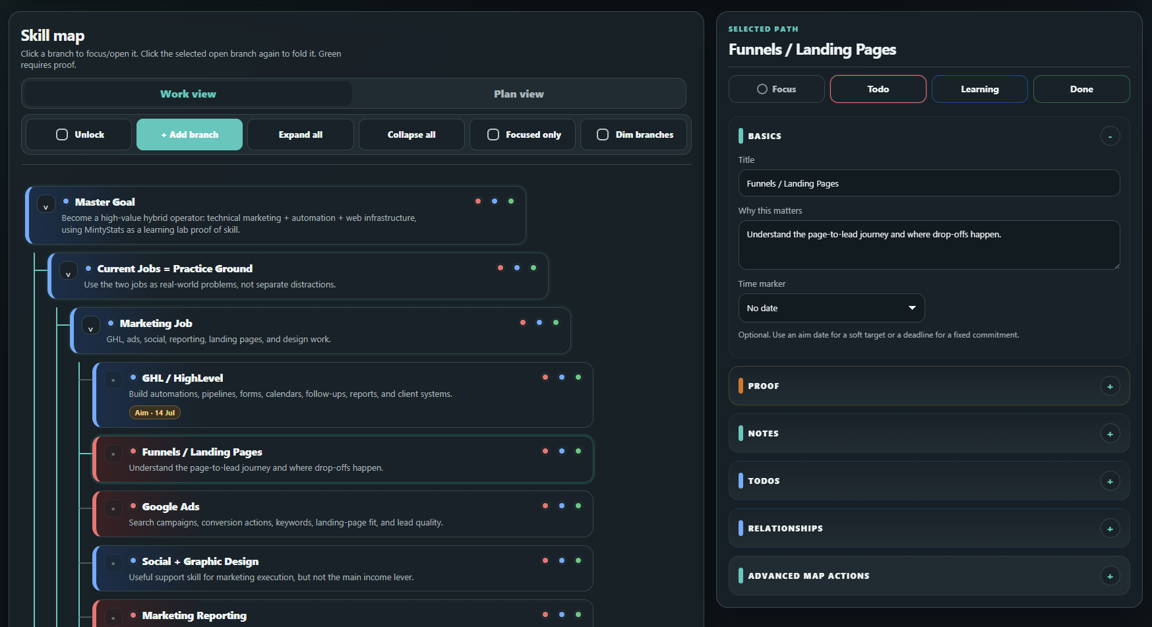Click blue dot on Funnels / Landing Pages row
This screenshot has height=627, width=1152.
click(x=562, y=451)
